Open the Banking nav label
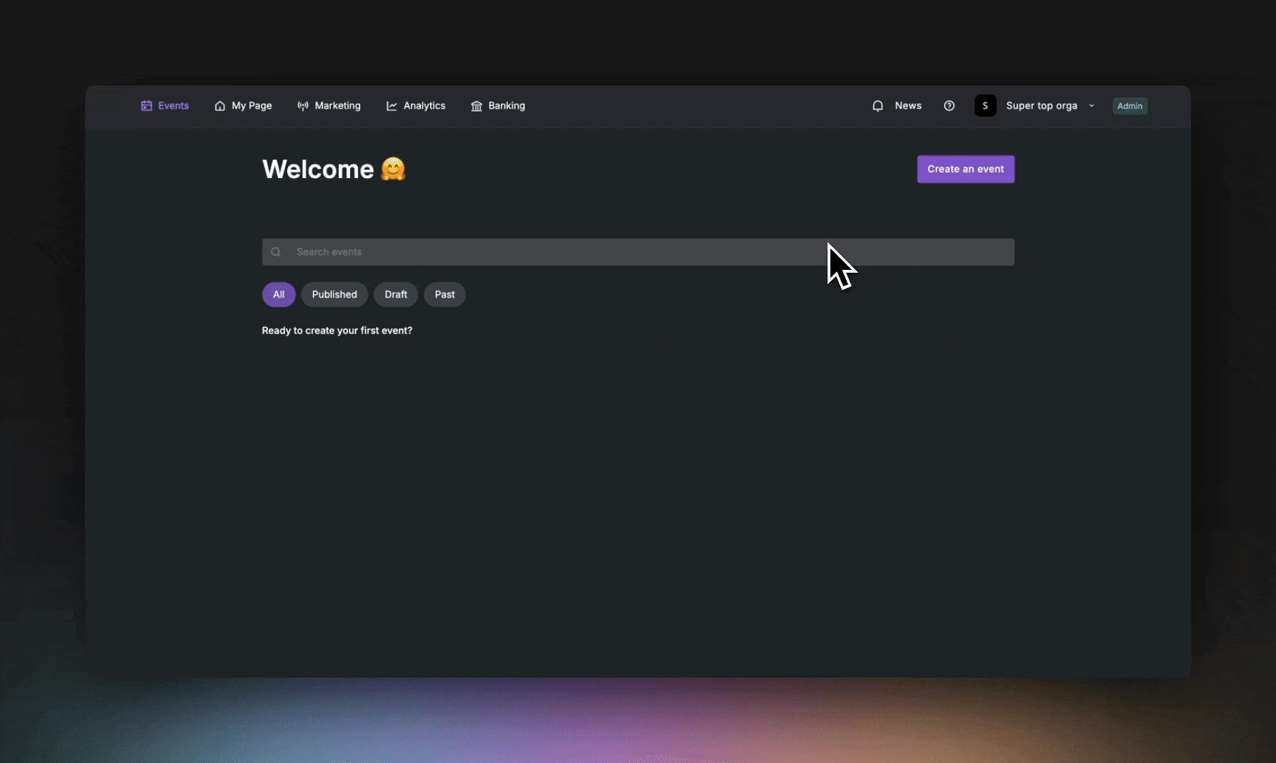Screen dimensions: 1276x763 pyautogui.click(x=506, y=106)
